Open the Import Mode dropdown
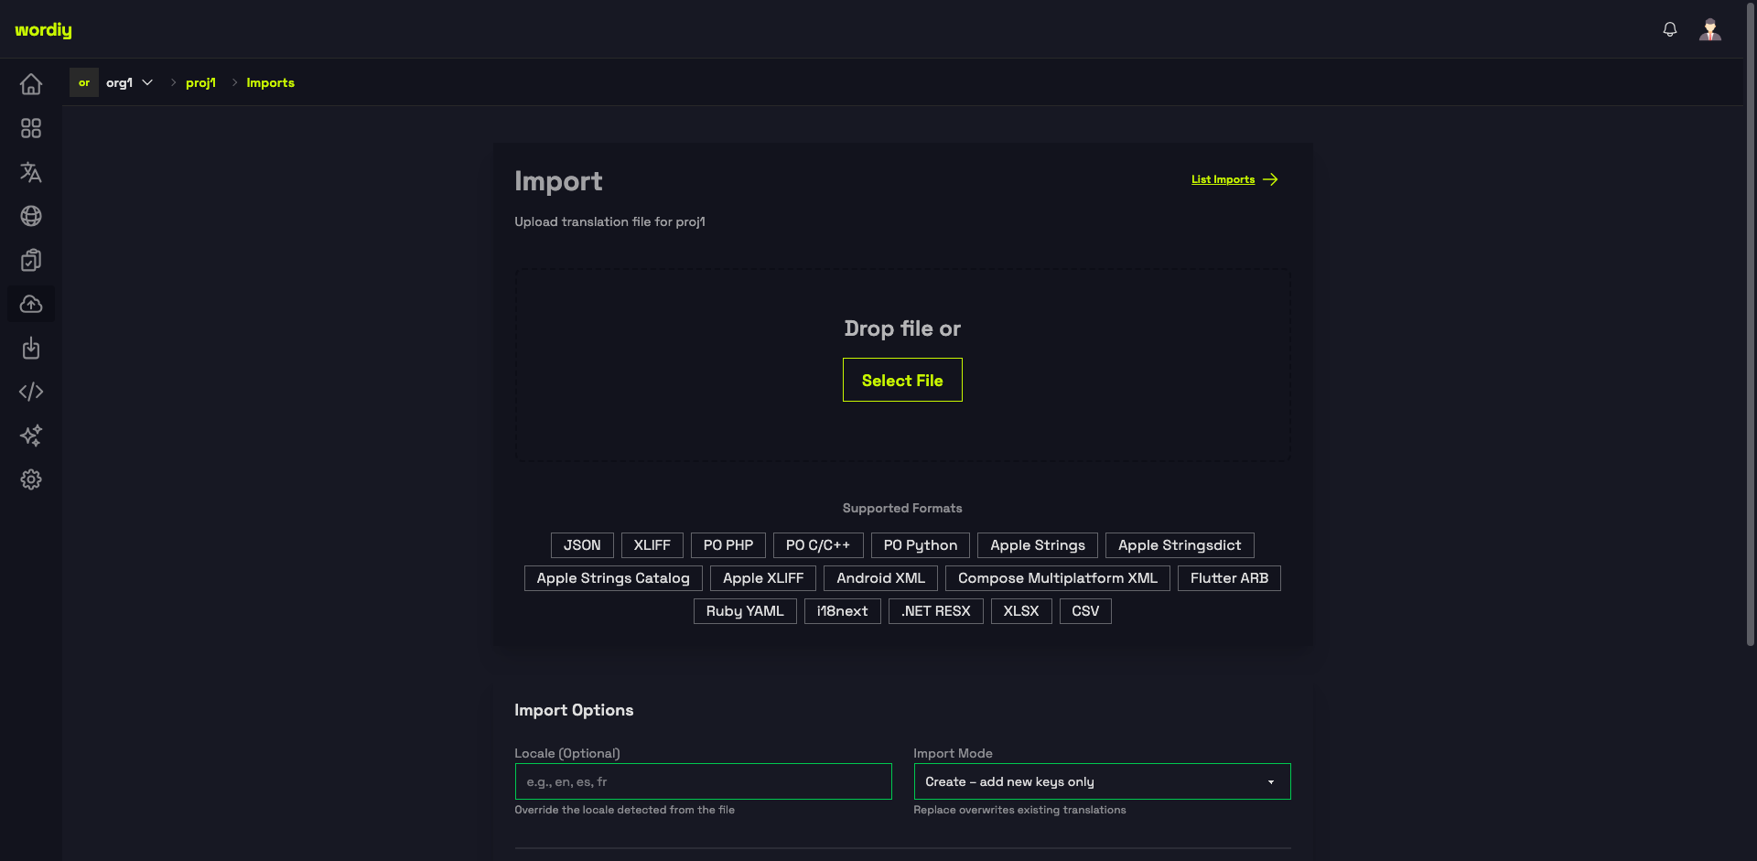 (x=1102, y=781)
